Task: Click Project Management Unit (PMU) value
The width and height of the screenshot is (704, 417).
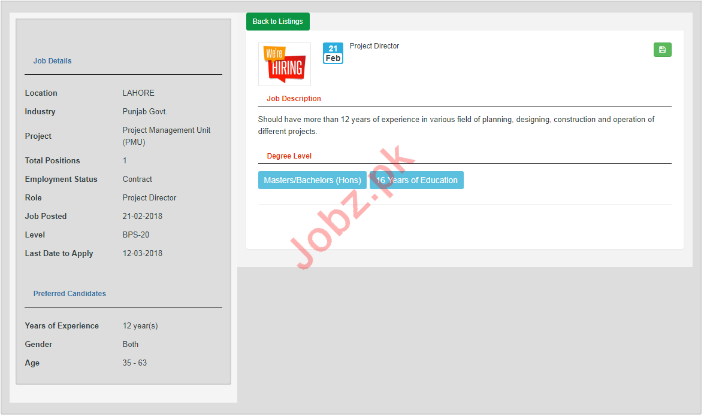Action: (166, 136)
